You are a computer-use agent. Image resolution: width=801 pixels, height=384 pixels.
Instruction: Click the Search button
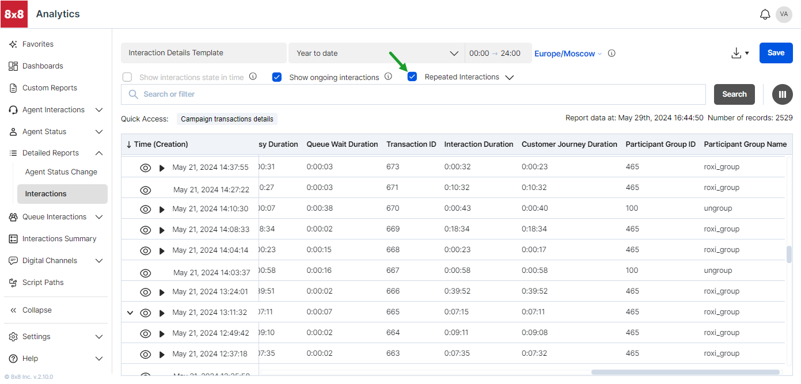[734, 94]
